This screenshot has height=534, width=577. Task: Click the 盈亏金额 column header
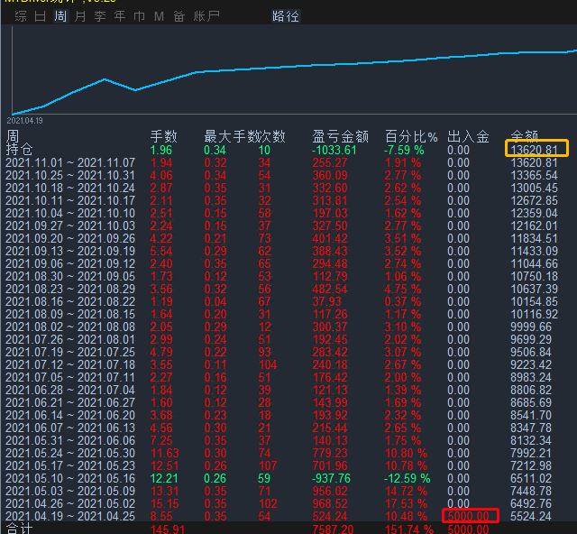point(340,137)
